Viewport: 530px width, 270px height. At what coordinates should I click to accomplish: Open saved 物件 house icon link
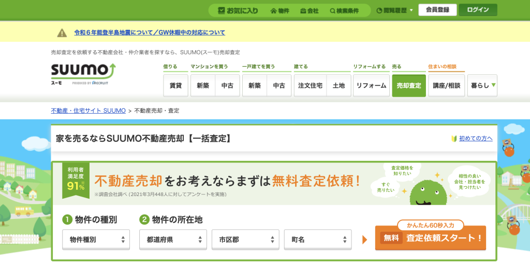coord(279,11)
